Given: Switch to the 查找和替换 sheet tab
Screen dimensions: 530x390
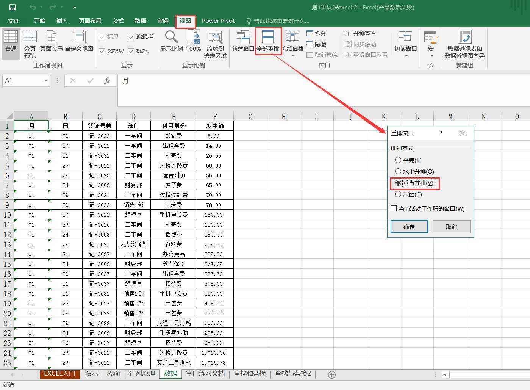Looking at the screenshot, I should point(250,374).
